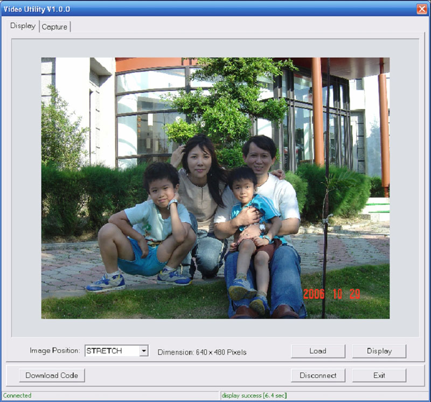The image size is (431, 402).
Task: Expand the Image Position dropdown arrow
Action: (x=143, y=351)
